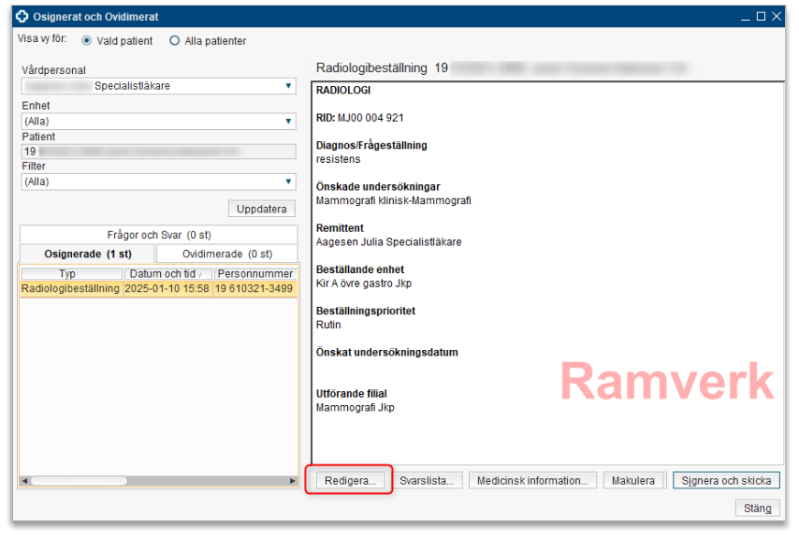This screenshot has width=799, height=538.
Task: Click the Personnummer column header
Action: point(254,274)
